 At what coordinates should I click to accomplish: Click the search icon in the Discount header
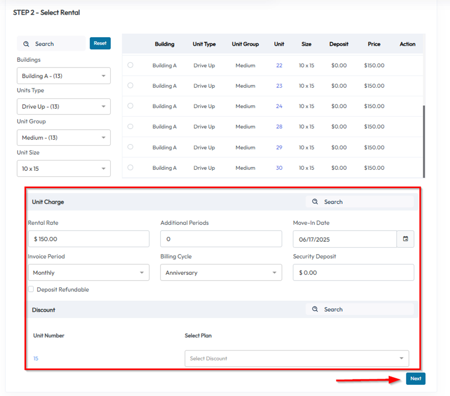tap(315, 309)
